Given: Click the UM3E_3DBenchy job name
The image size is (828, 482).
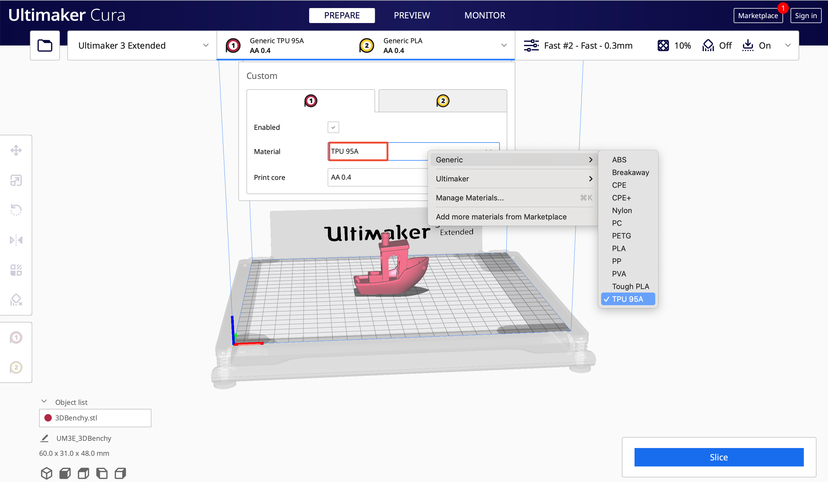Looking at the screenshot, I should [x=84, y=438].
